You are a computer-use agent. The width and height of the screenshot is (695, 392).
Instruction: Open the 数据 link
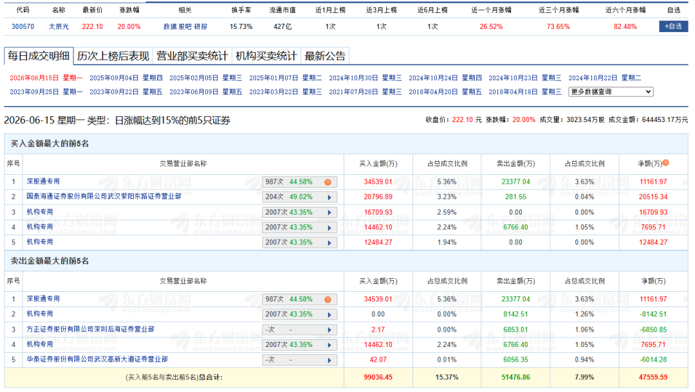click(170, 26)
